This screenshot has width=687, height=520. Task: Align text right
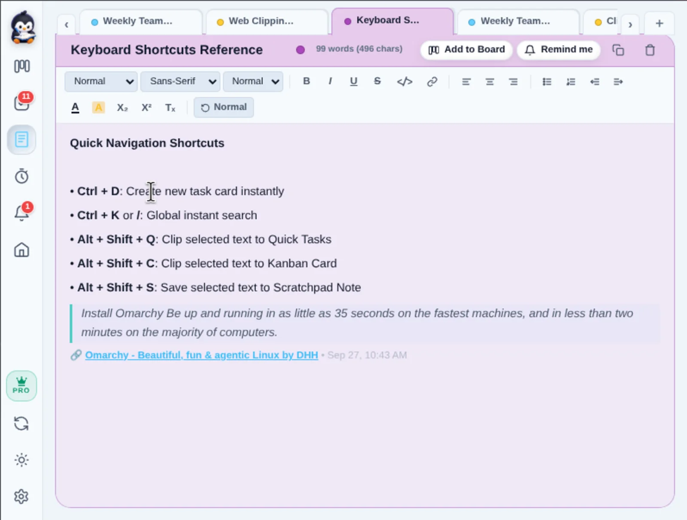point(513,81)
